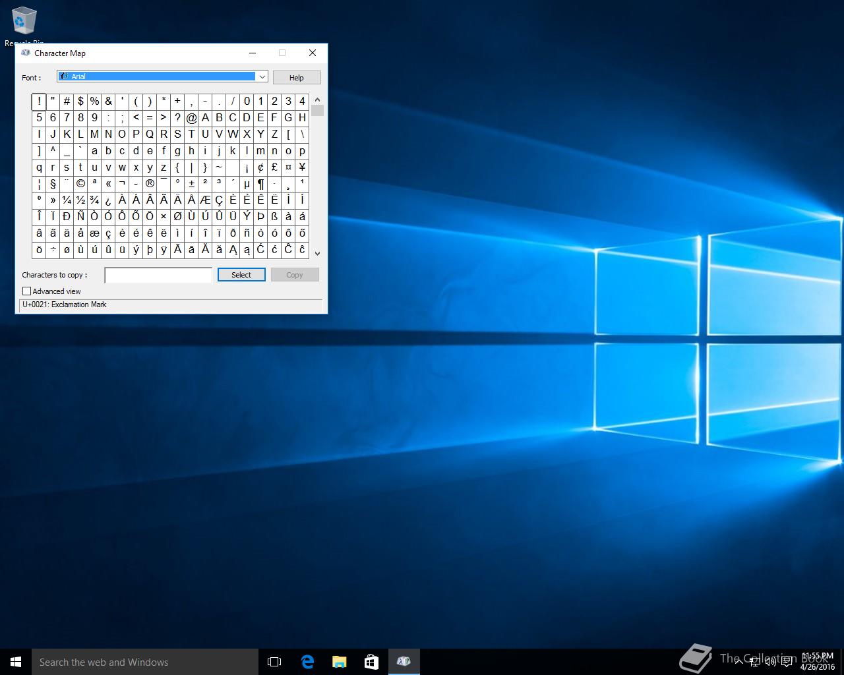Select the » right guillemet cell

[x=53, y=200]
